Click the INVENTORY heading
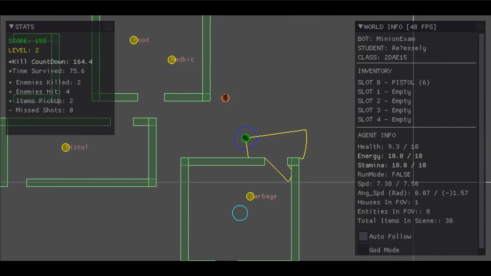The height and width of the screenshot is (276, 491). point(375,71)
